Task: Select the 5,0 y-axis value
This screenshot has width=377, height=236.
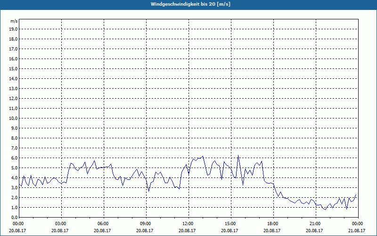Action: (x=14, y=168)
